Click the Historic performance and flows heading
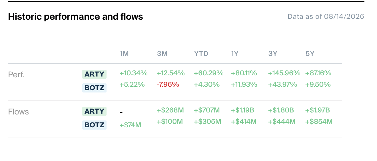 75,17
